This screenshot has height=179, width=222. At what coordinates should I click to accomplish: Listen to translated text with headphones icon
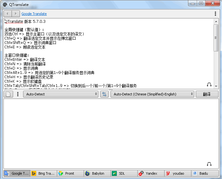209,164
